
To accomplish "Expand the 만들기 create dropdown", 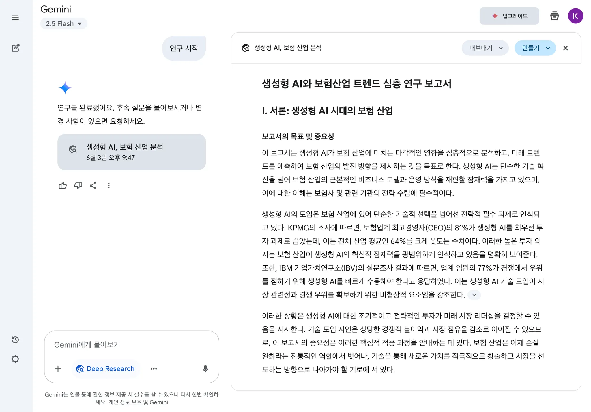I will point(535,48).
